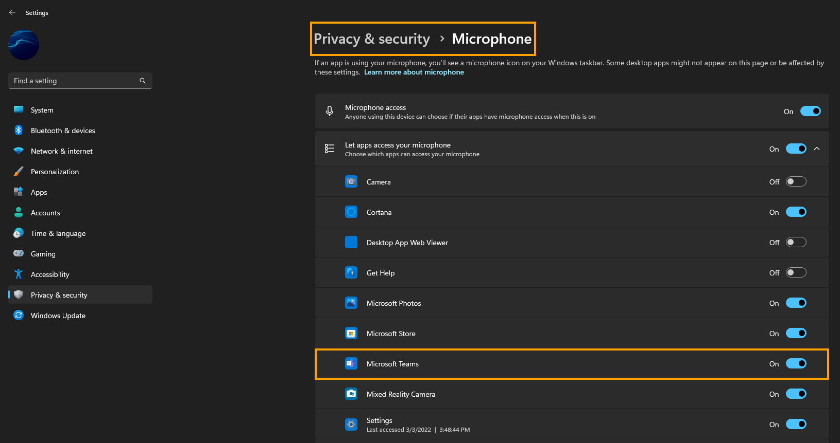Enable microphone for Desktop App Web Viewer
The height and width of the screenshot is (443, 840).
pos(796,242)
